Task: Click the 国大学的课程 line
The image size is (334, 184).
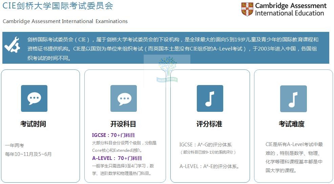Action: click(x=281, y=170)
